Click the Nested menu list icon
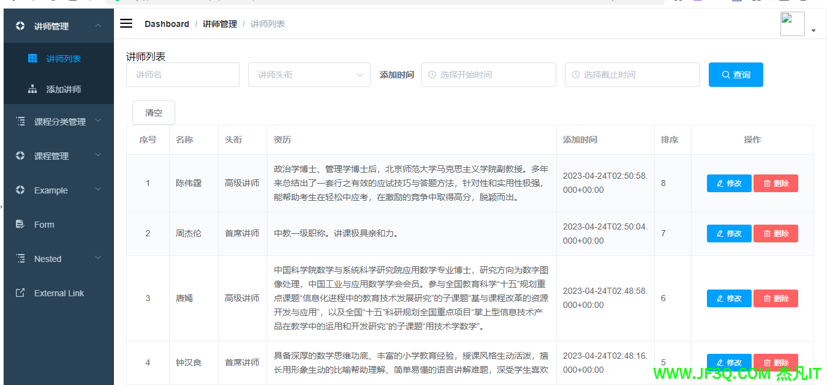This screenshot has height=385, width=827. (20, 259)
